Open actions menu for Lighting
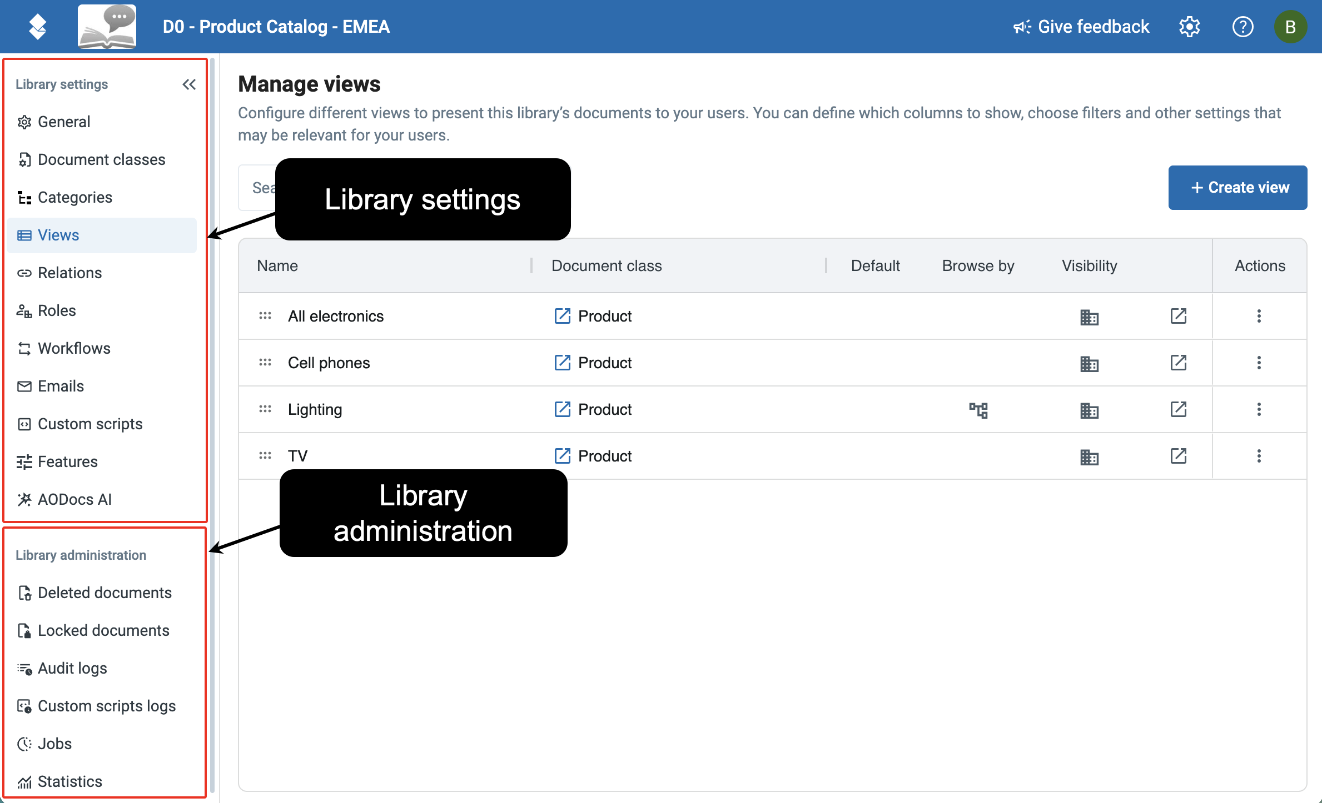1322x803 pixels. click(1259, 409)
